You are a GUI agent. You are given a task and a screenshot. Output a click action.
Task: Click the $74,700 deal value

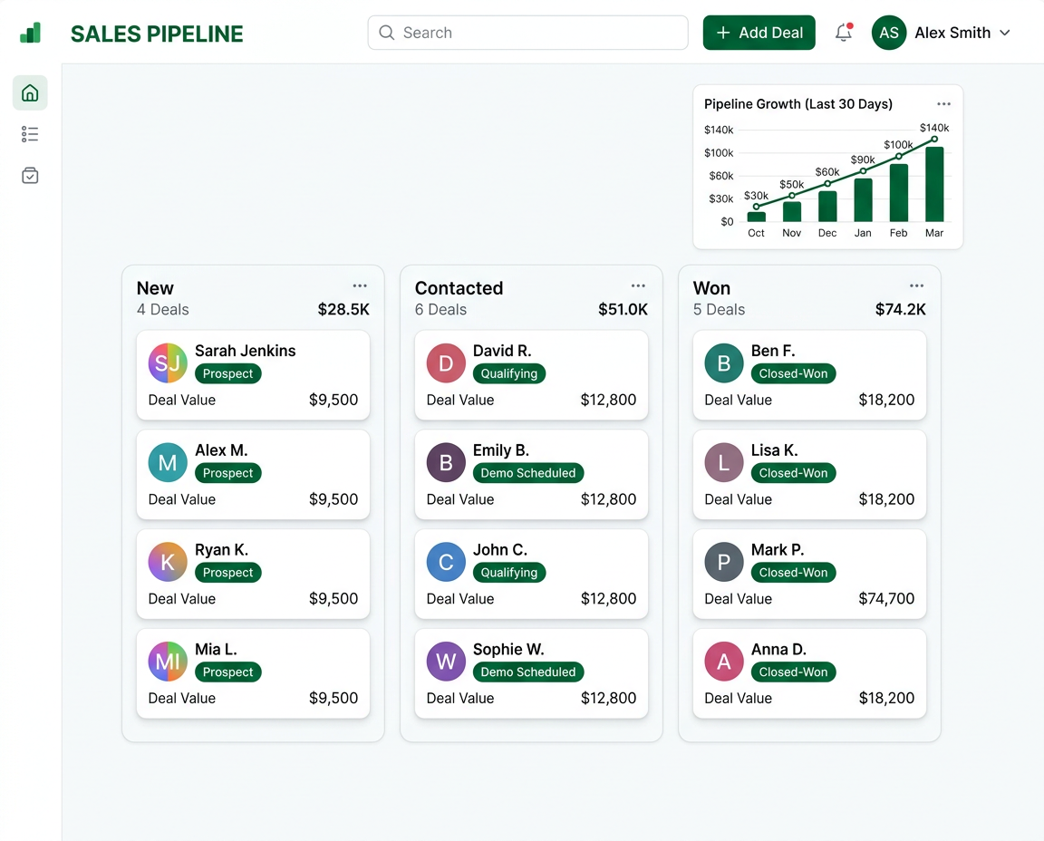(886, 599)
